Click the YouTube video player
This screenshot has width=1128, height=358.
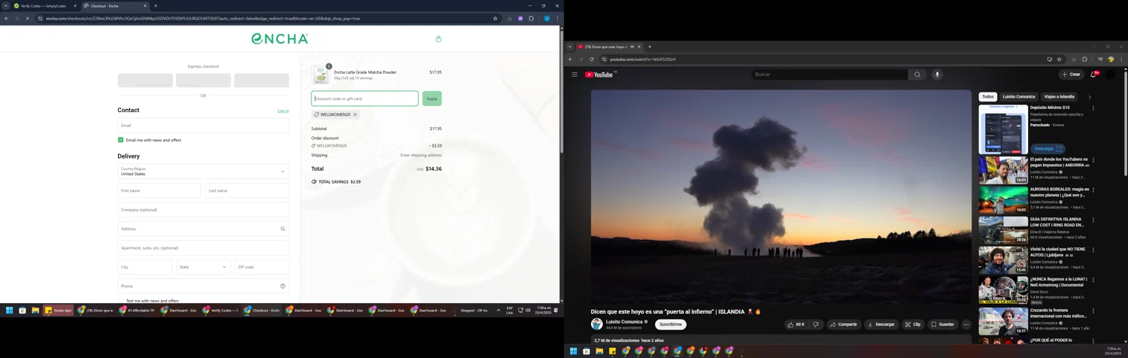click(x=781, y=196)
